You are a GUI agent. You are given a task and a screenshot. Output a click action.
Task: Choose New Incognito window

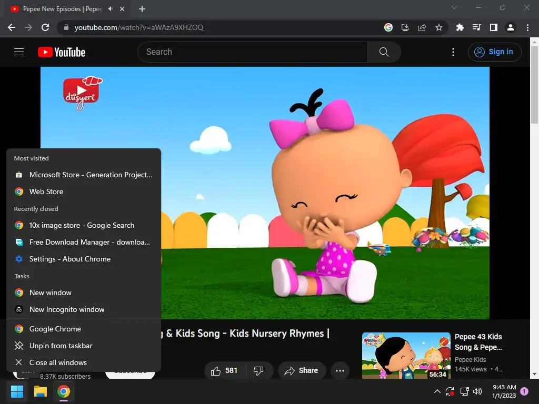(x=84, y=309)
